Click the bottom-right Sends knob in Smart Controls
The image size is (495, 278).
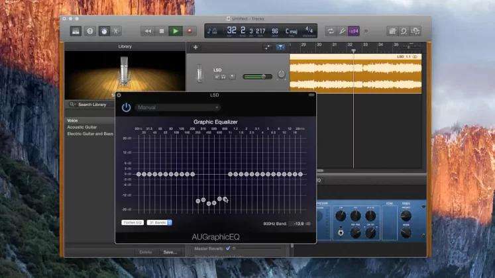click(x=406, y=233)
